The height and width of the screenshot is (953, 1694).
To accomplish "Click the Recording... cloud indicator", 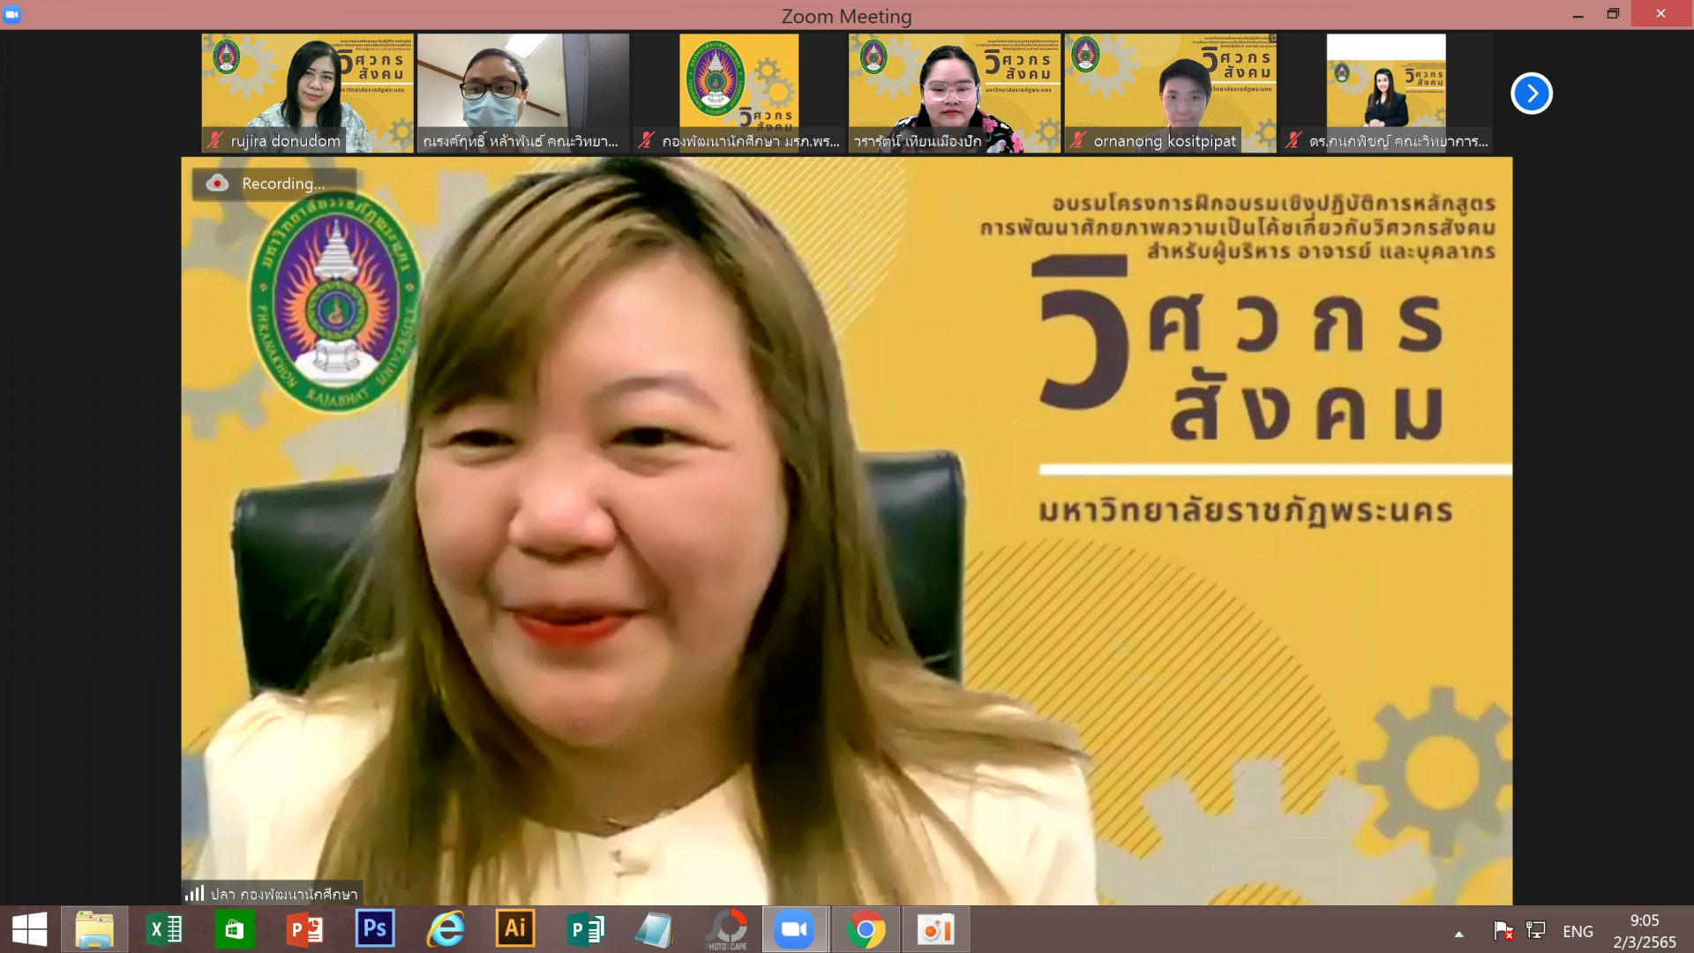I will [x=274, y=184].
